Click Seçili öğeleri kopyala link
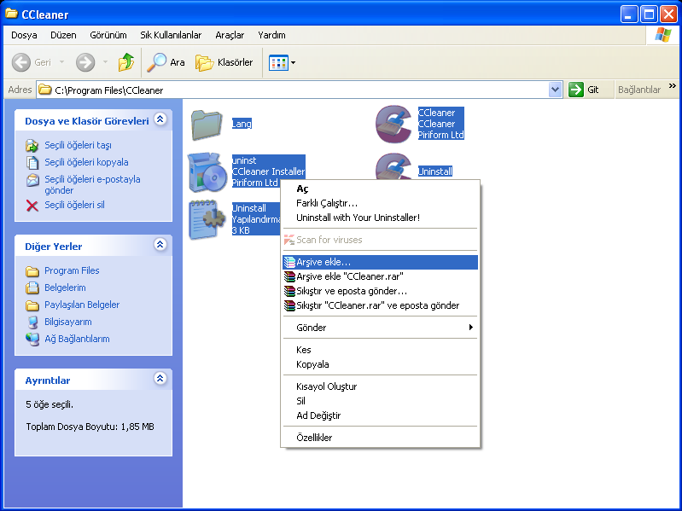The height and width of the screenshot is (511, 682). (x=86, y=162)
